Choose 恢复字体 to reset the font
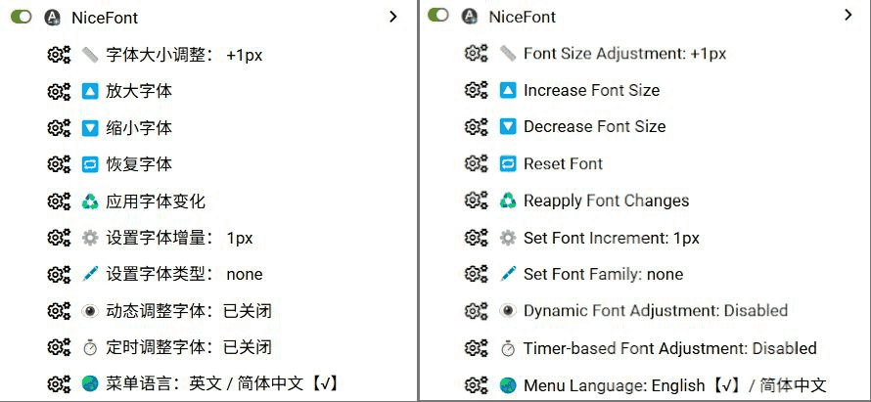The image size is (871, 402). click(x=139, y=164)
